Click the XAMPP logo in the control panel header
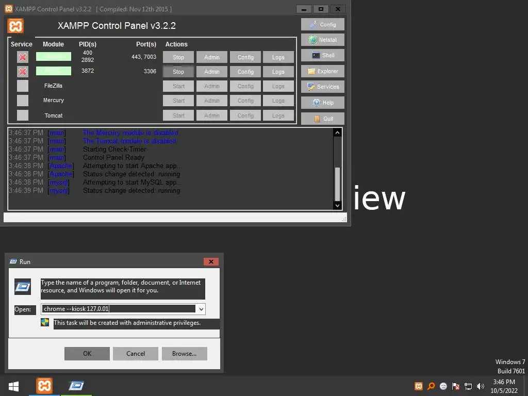Screen dimensions: 528x396 pos(15,26)
